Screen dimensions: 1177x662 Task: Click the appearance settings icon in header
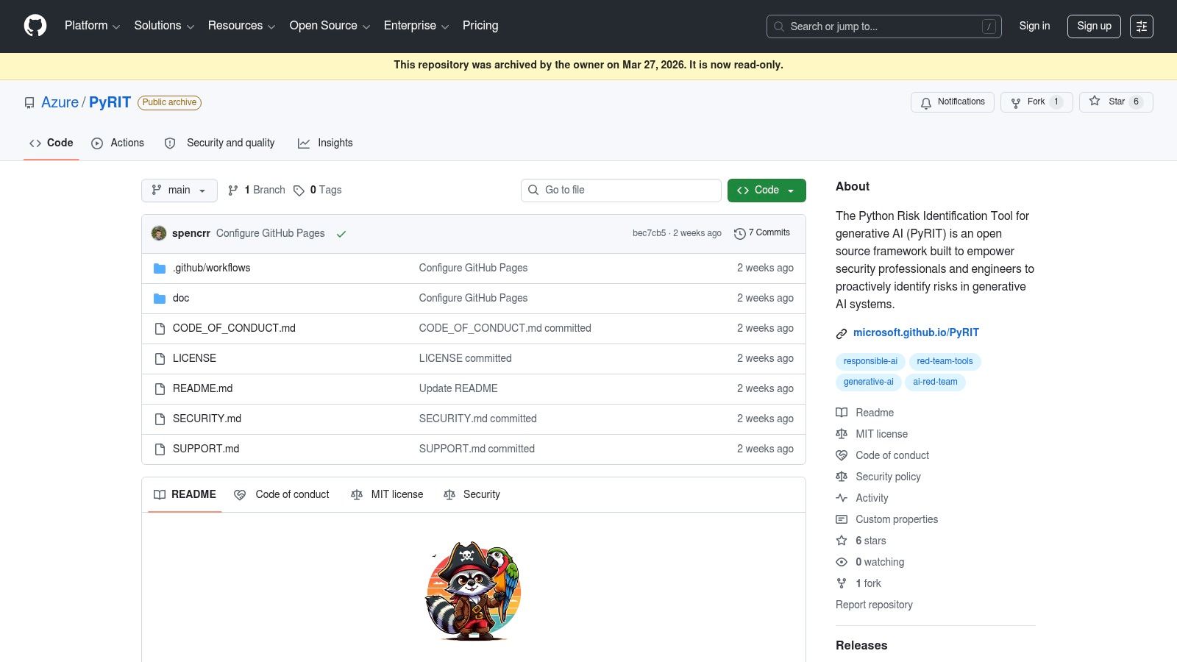pyautogui.click(x=1142, y=26)
